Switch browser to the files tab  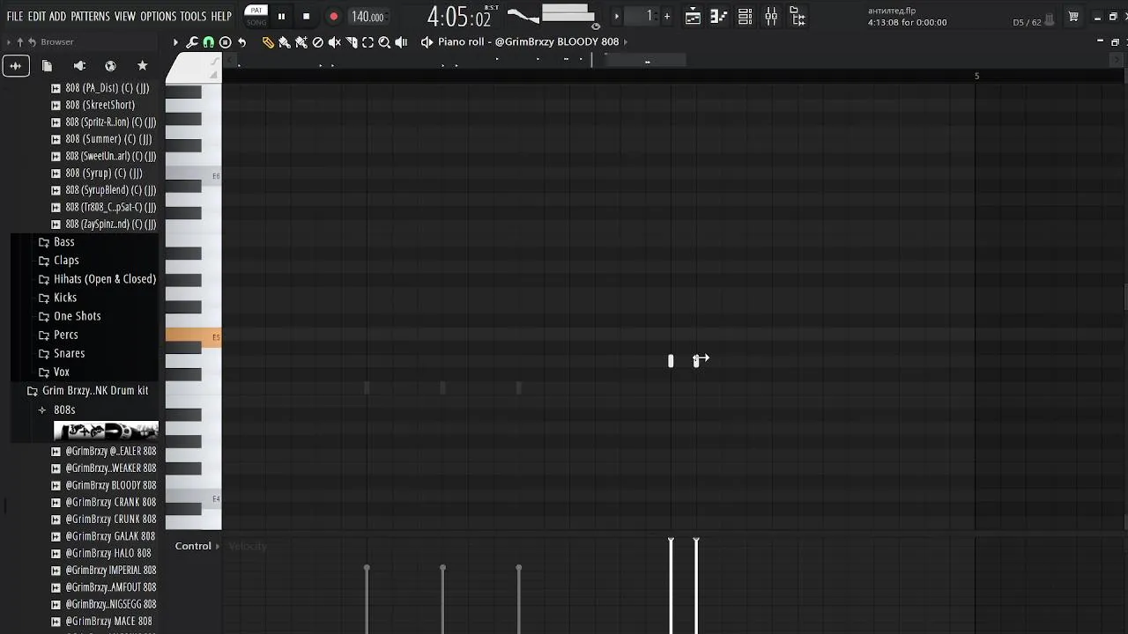coord(47,66)
